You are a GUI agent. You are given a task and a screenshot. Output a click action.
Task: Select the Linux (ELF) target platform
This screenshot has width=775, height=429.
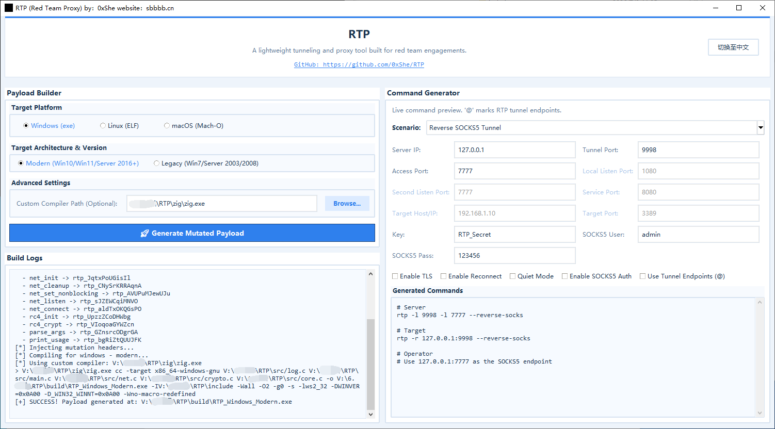[120, 126]
